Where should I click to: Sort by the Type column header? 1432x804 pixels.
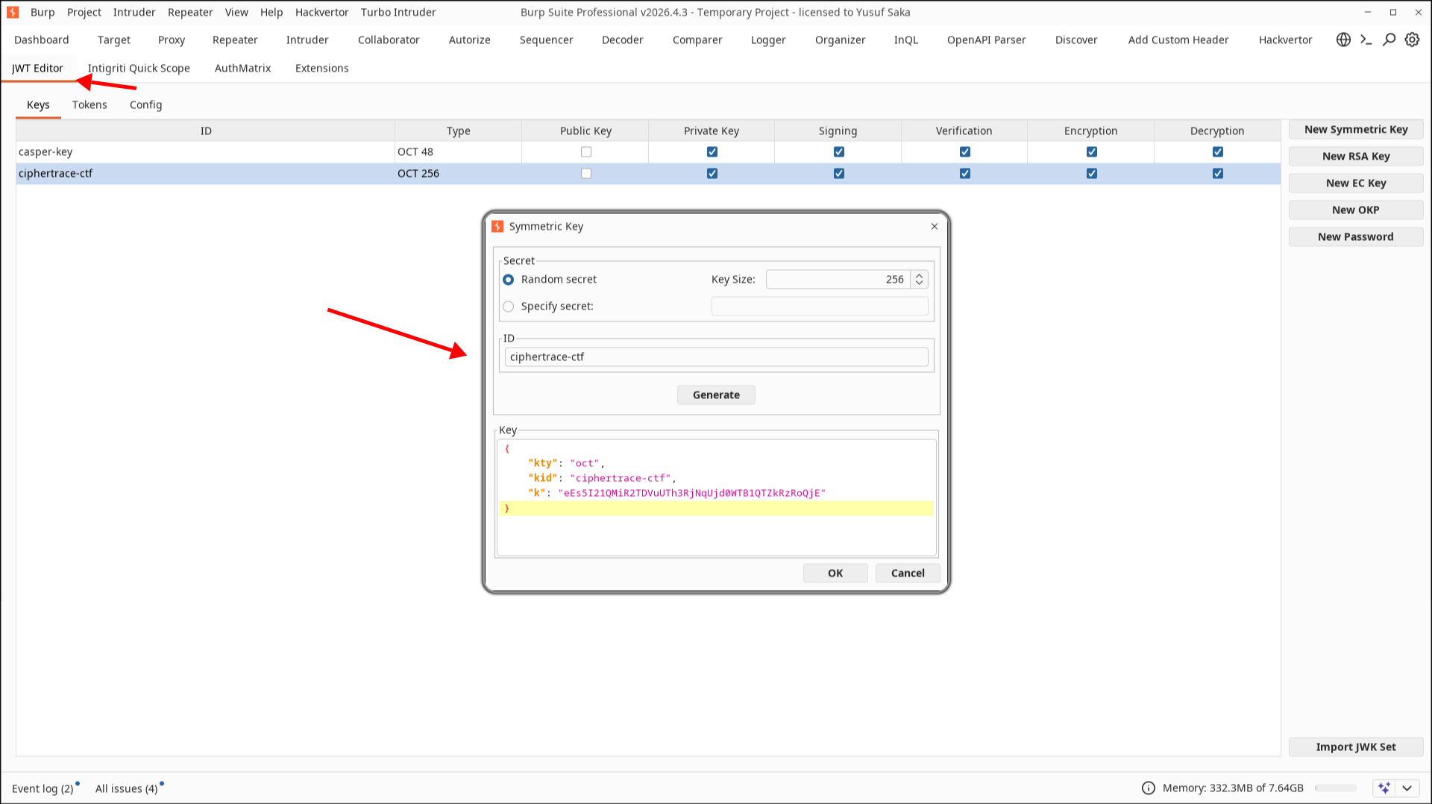coord(458,131)
